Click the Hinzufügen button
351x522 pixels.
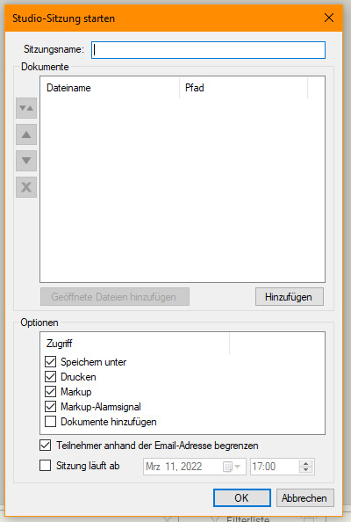290,297
